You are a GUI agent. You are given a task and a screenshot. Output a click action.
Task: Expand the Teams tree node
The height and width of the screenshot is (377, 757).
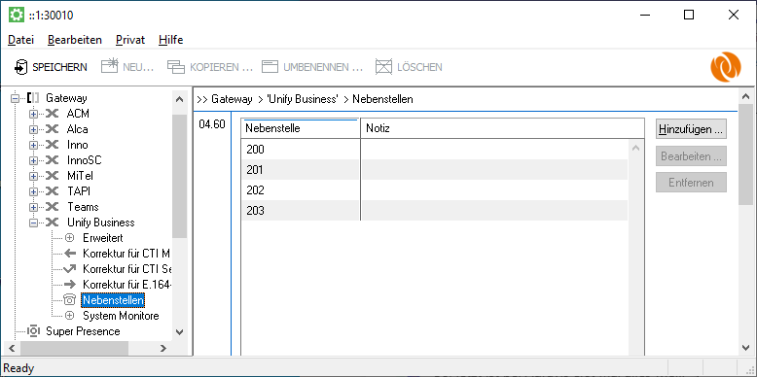point(33,207)
